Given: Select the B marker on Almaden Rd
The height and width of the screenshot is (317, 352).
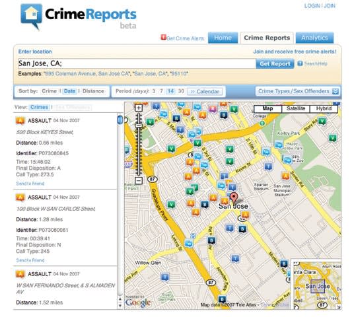Looking at the screenshot, I should pyautogui.click(x=211, y=240).
